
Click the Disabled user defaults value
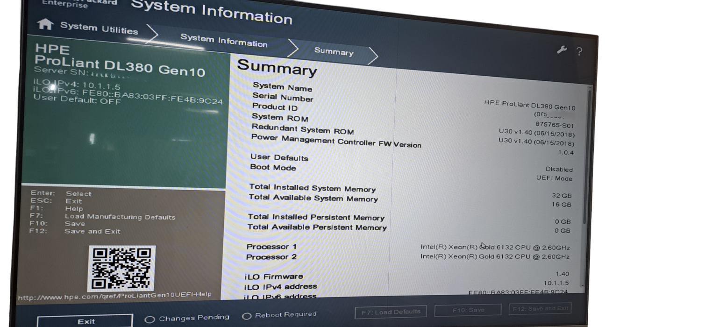(559, 169)
